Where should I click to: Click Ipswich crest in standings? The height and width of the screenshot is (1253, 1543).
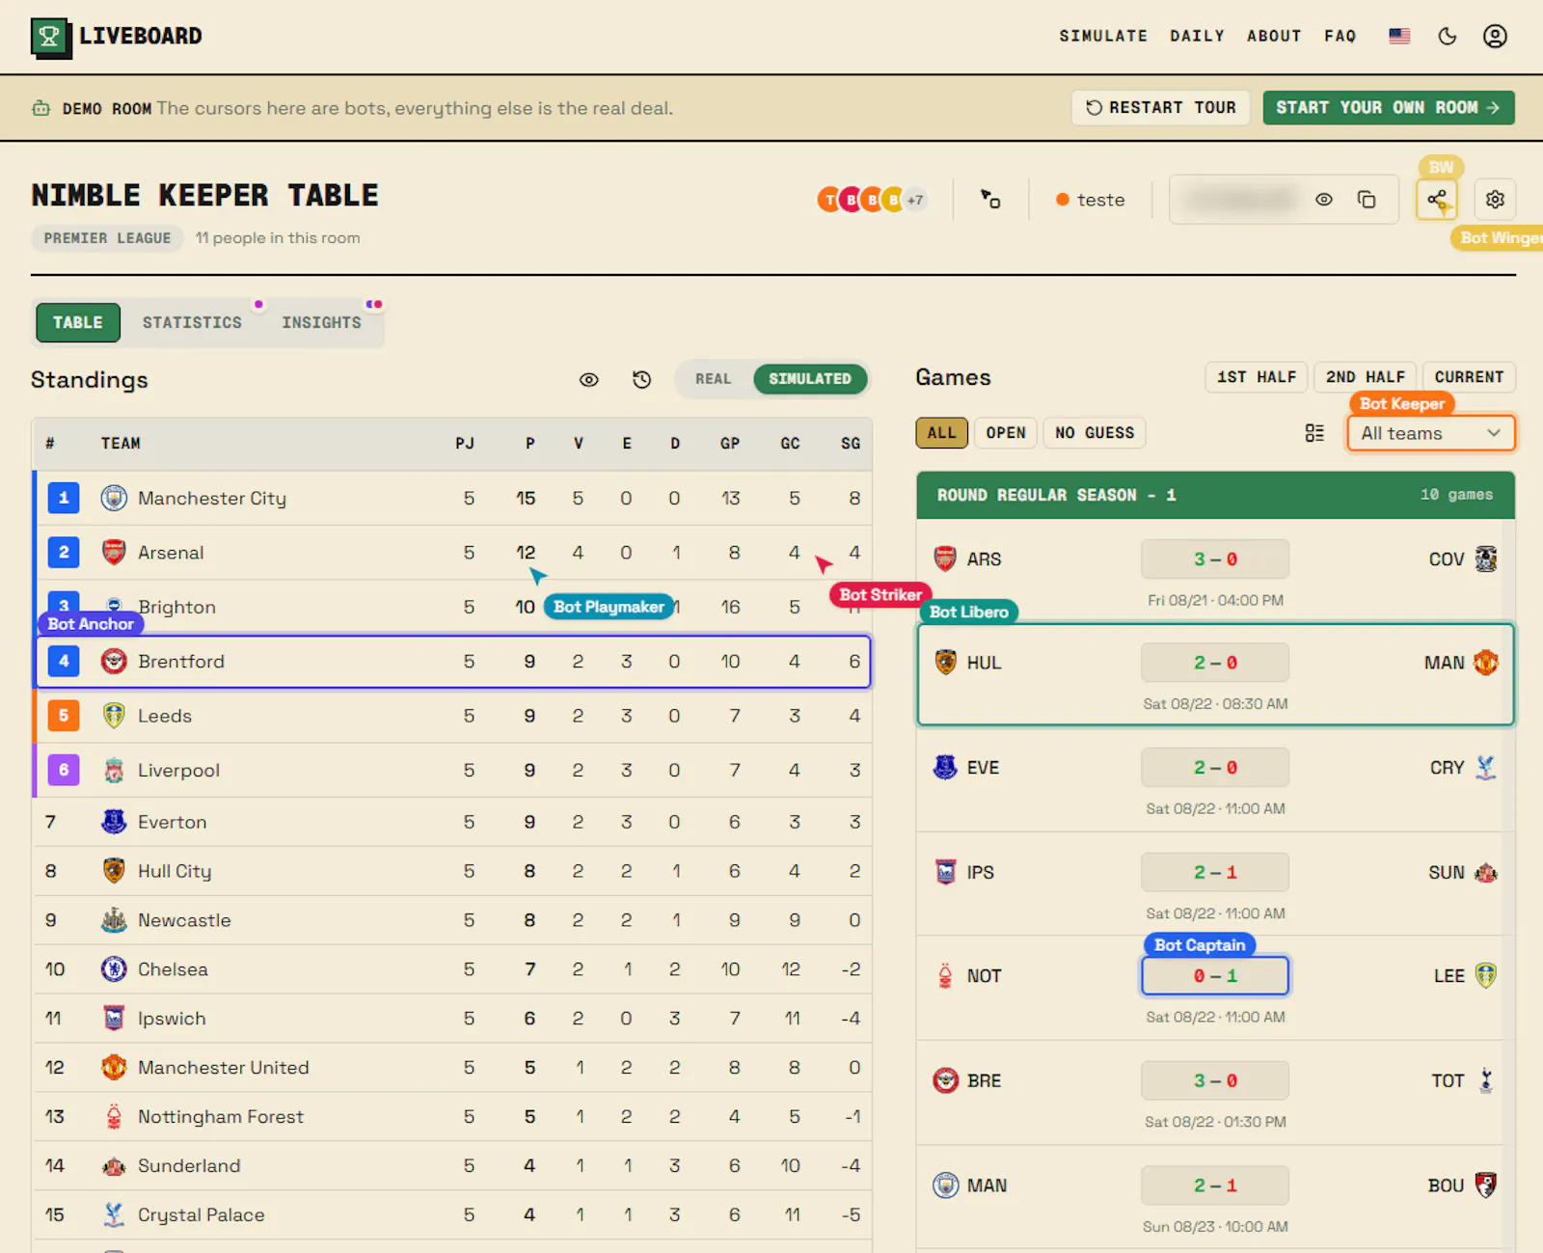[114, 1019]
